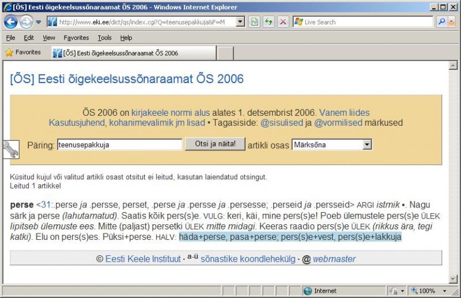Viewport: 461px width, 298px height.
Task: Click the Compatibility View page icon
Action: (x=254, y=22)
